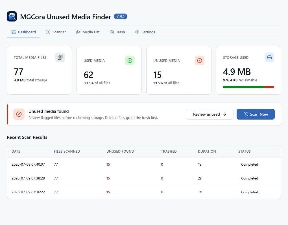This screenshot has width=288, height=225.
Task: Click the storage usage progress bar
Action: click(248, 87)
